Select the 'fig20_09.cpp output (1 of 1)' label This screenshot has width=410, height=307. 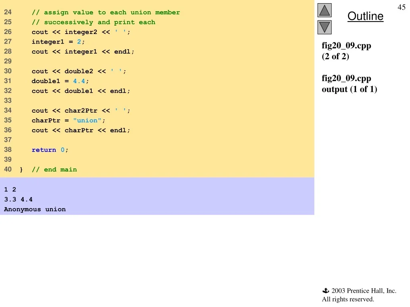(349, 84)
